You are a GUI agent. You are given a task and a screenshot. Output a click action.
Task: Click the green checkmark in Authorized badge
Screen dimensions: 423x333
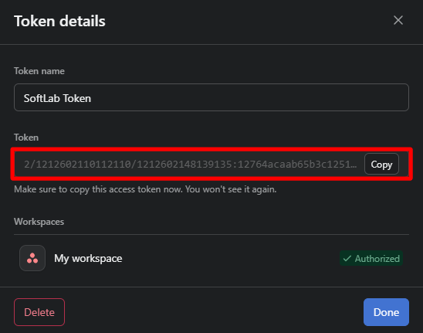click(347, 259)
